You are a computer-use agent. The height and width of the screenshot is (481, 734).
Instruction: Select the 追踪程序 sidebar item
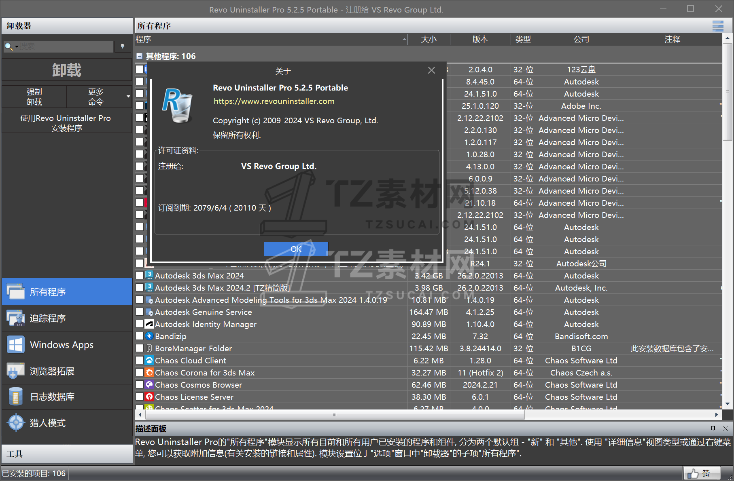point(67,318)
